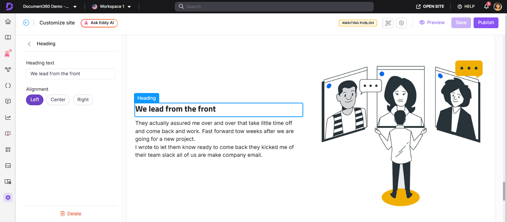Open the feedback comment sidebar icon

8,101
